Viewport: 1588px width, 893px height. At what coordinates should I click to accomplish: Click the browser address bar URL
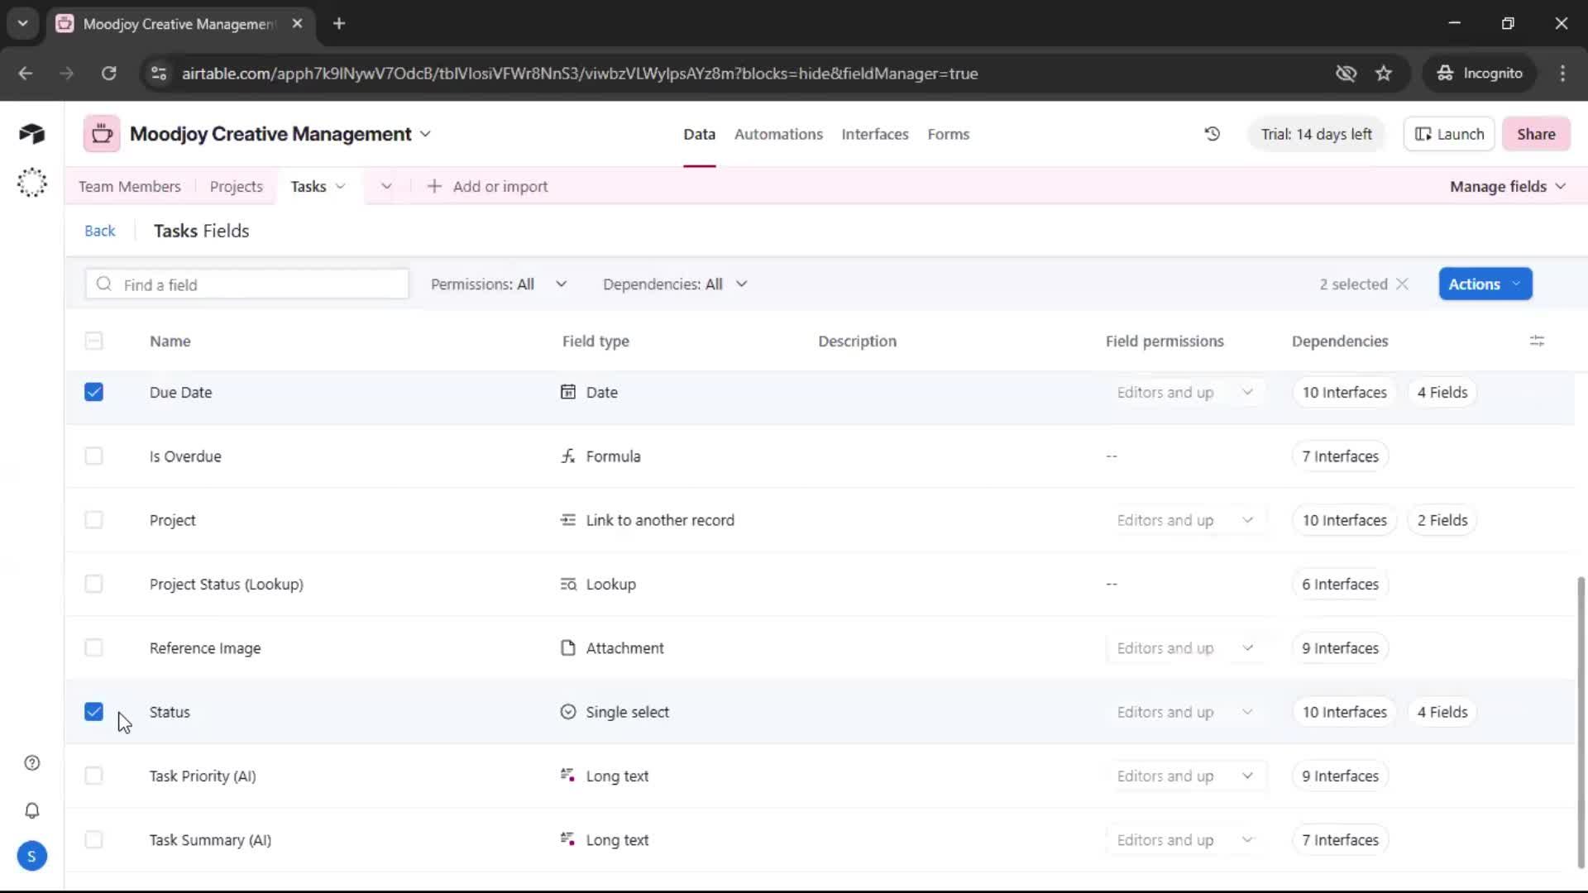point(580,74)
